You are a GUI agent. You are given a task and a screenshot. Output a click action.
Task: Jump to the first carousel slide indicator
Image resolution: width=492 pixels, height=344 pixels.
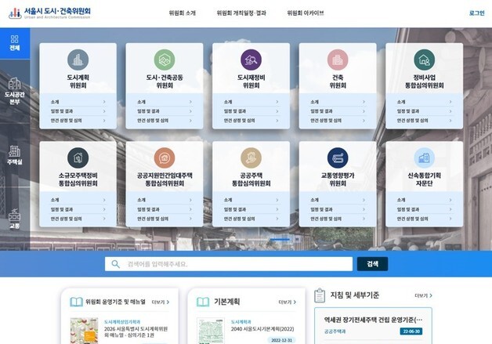[213, 240]
